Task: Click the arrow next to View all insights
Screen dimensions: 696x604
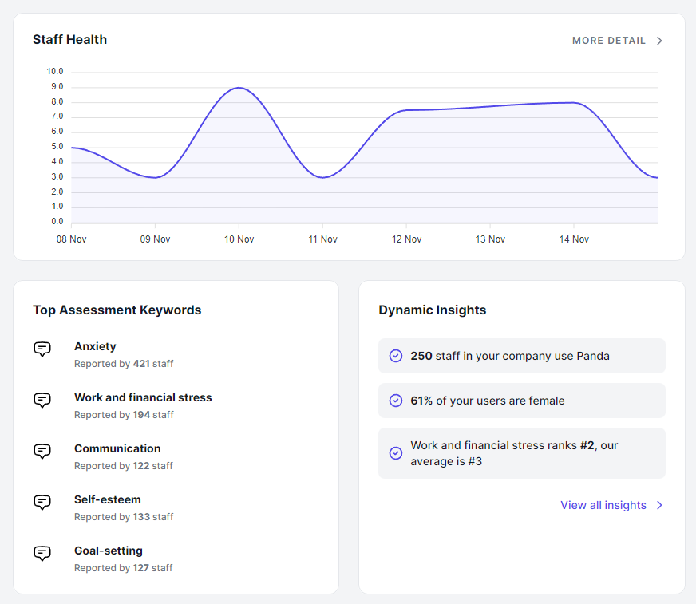Action: pos(659,505)
